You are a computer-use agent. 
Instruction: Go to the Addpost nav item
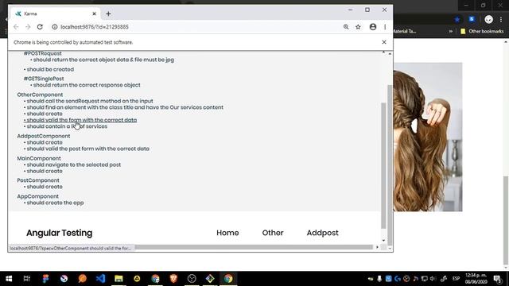coord(322,233)
